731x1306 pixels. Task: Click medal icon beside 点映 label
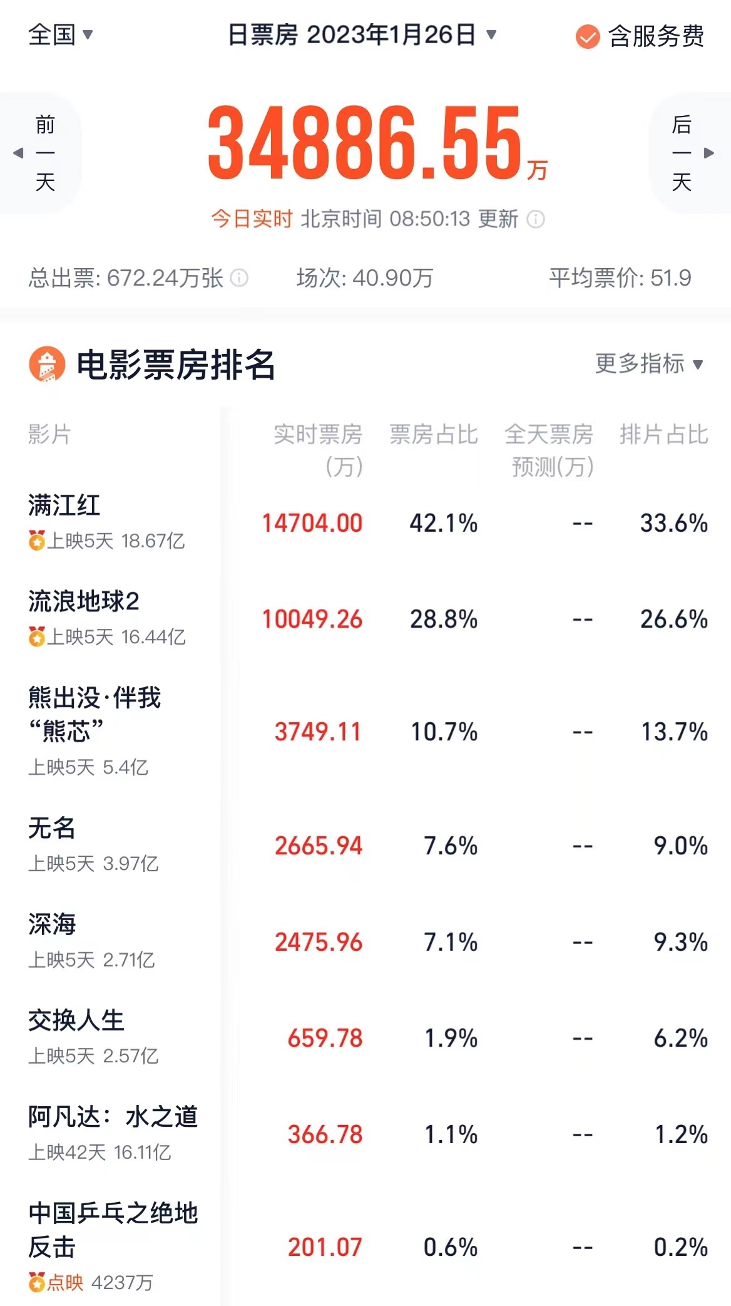click(x=36, y=1282)
